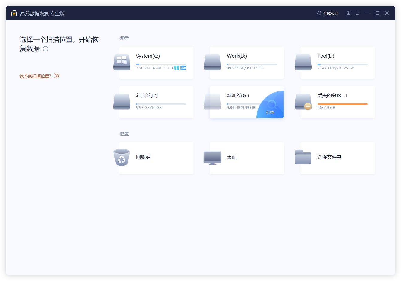
Task: Click the 桌面 desktop monitor icon
Action: (212, 158)
